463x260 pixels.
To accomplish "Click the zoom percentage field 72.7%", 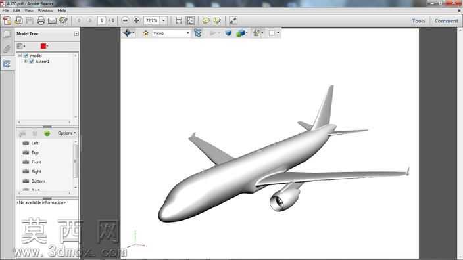I will 152,20.
